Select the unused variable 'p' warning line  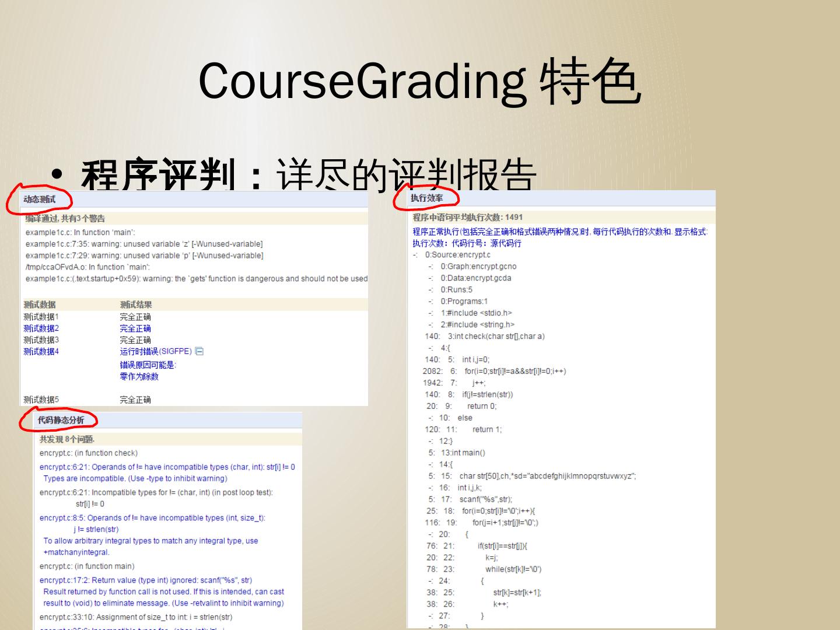point(144,256)
